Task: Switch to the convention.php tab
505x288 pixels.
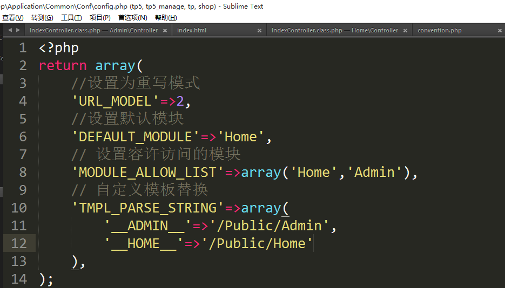Action: pos(439,30)
